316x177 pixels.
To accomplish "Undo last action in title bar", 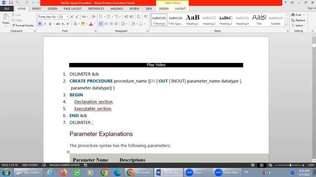I will (x=18, y=2).
